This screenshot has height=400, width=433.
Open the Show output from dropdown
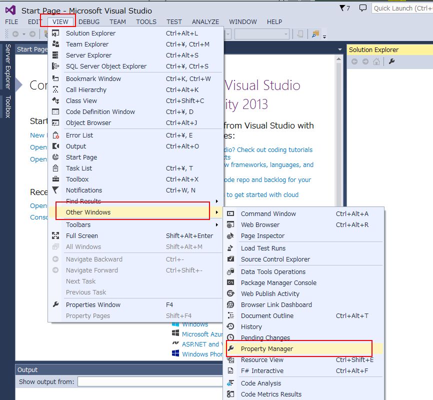point(150,382)
